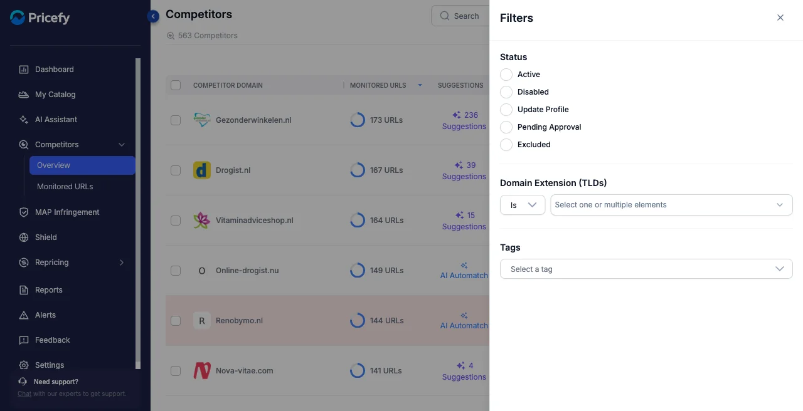This screenshot has width=803, height=411.
Task: Click AI Automatch for Online-drogist.nu
Action: (464, 271)
